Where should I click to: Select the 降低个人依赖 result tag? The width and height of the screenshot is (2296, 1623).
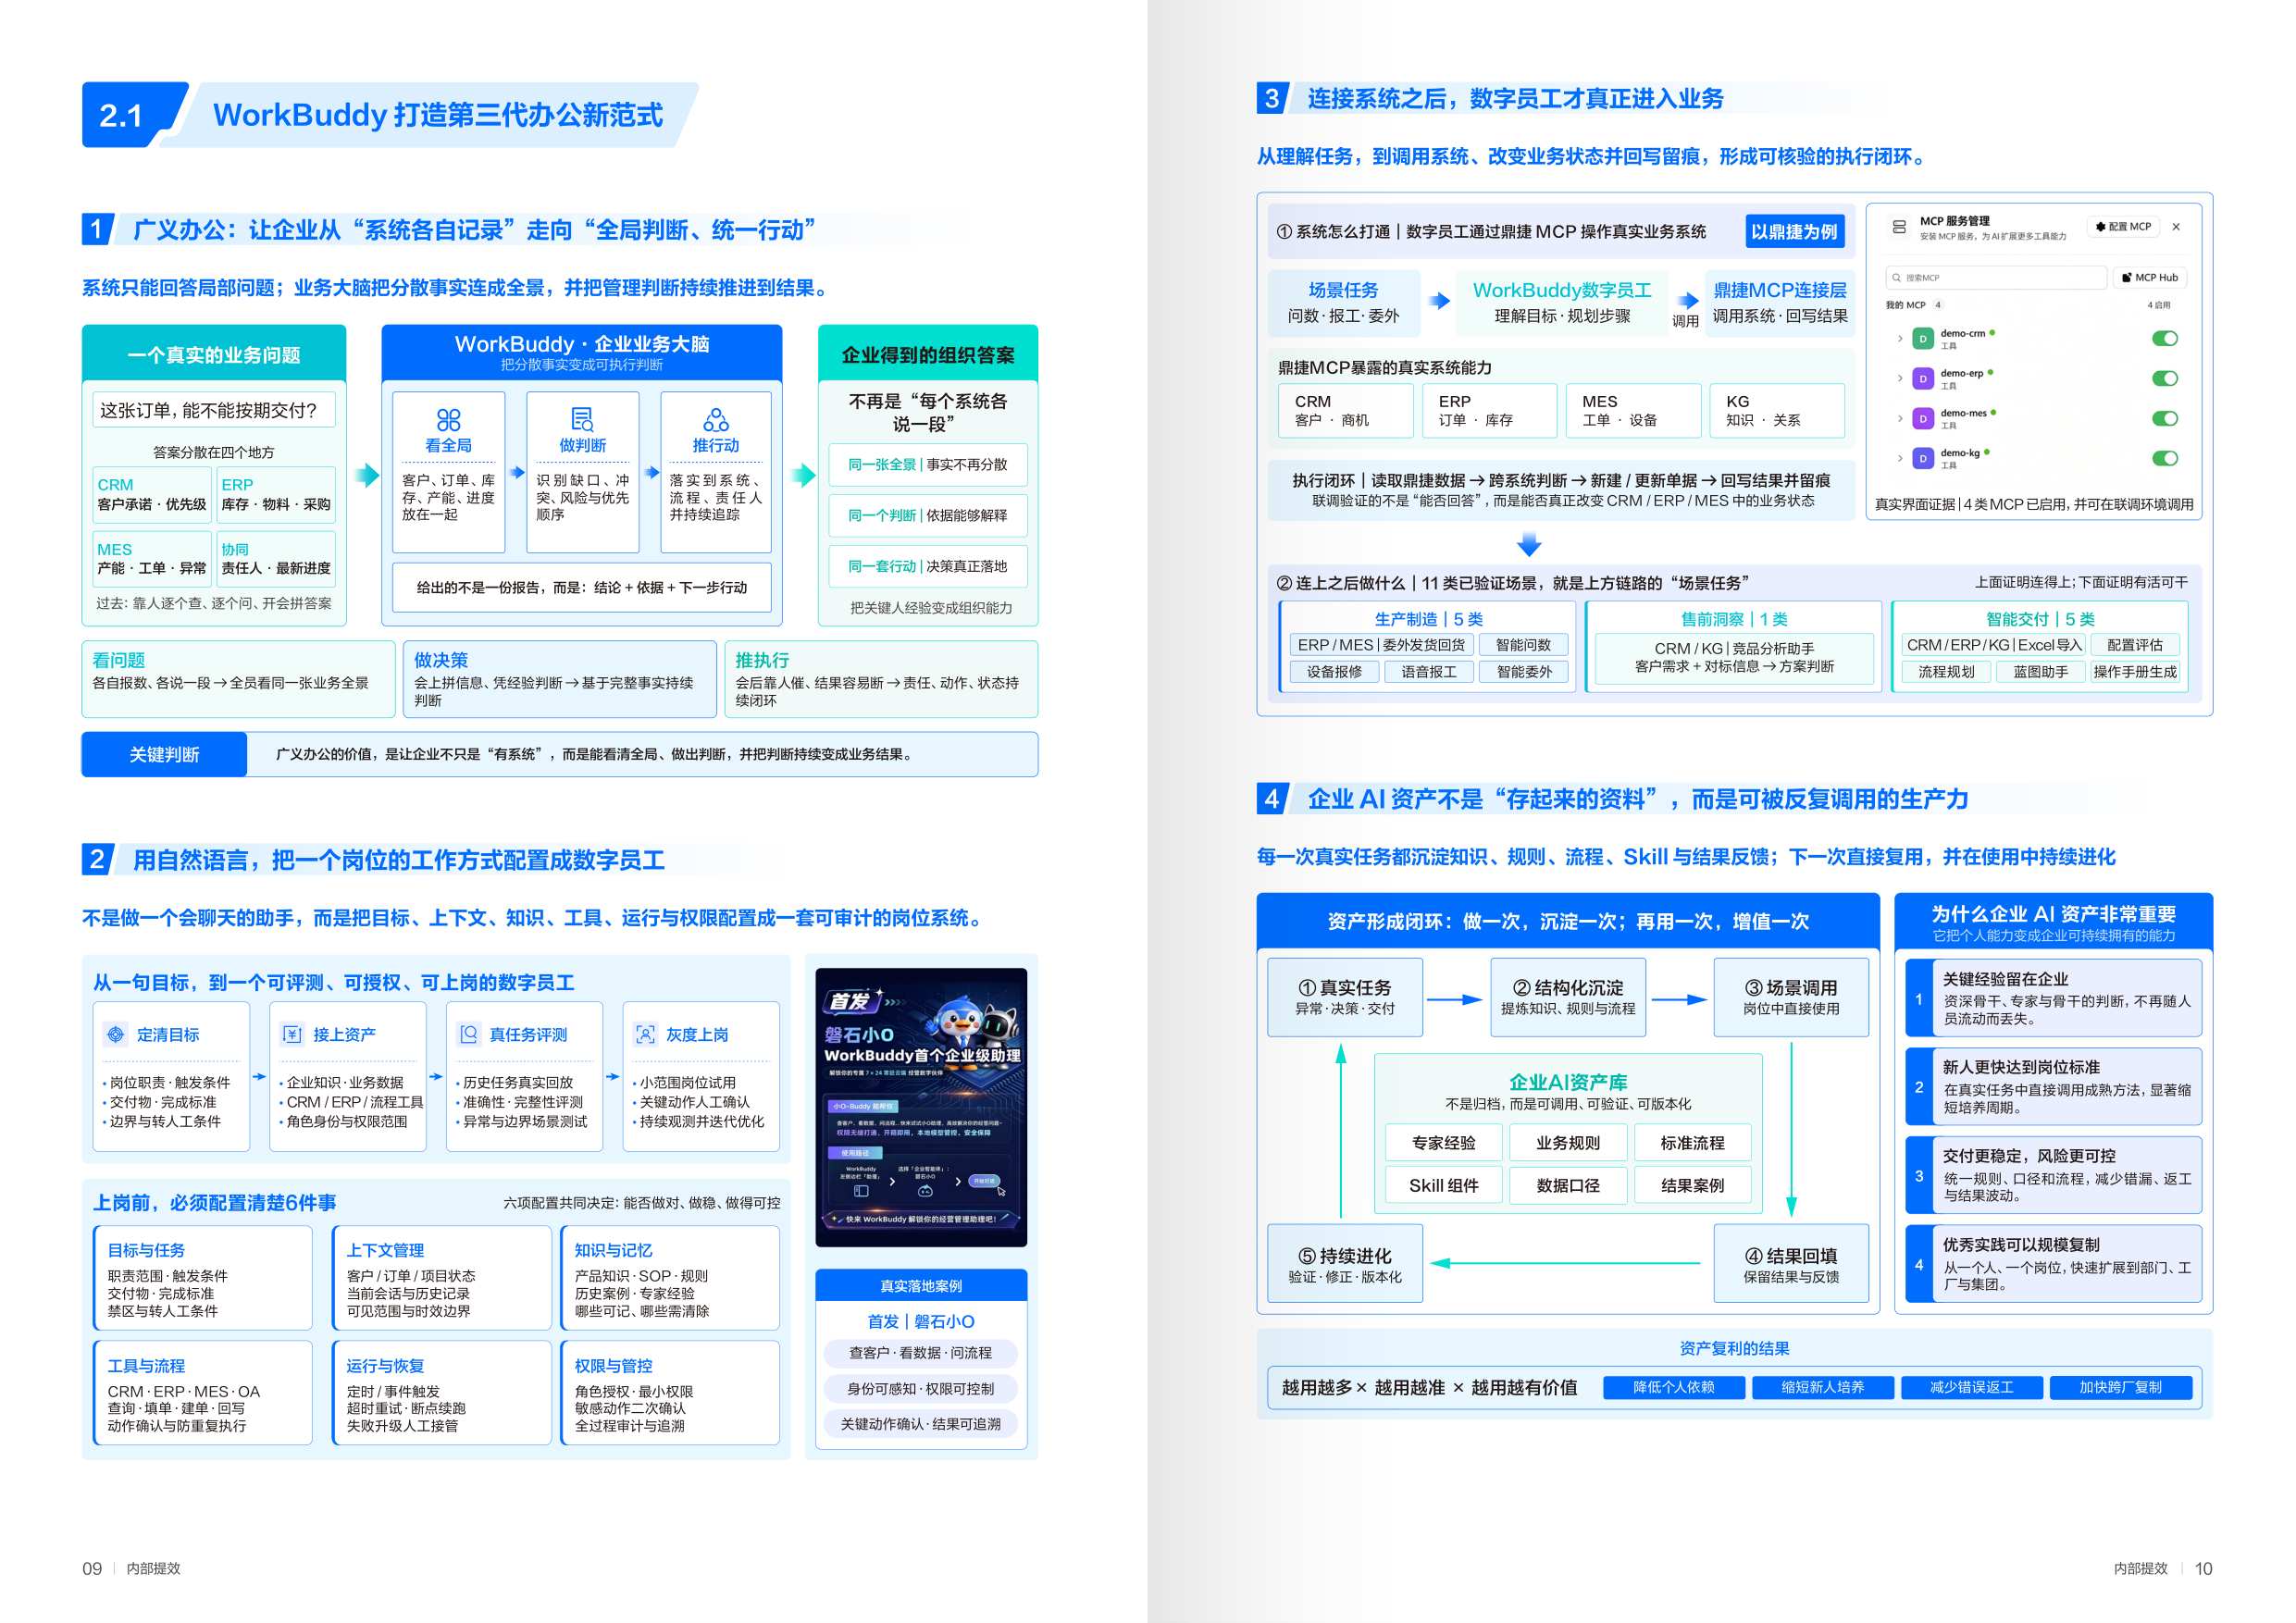[1674, 1387]
